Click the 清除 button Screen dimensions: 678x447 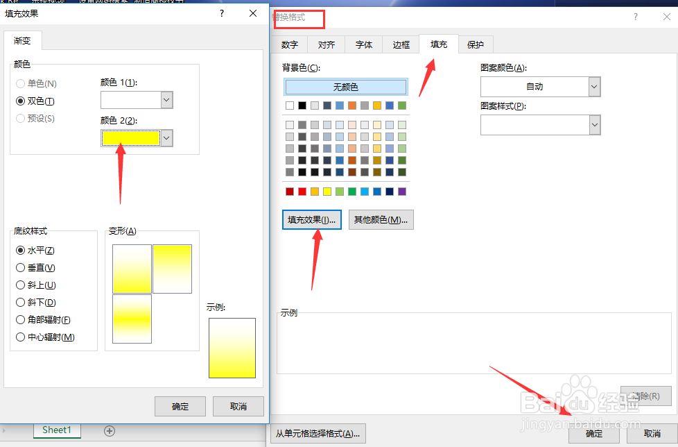point(646,396)
